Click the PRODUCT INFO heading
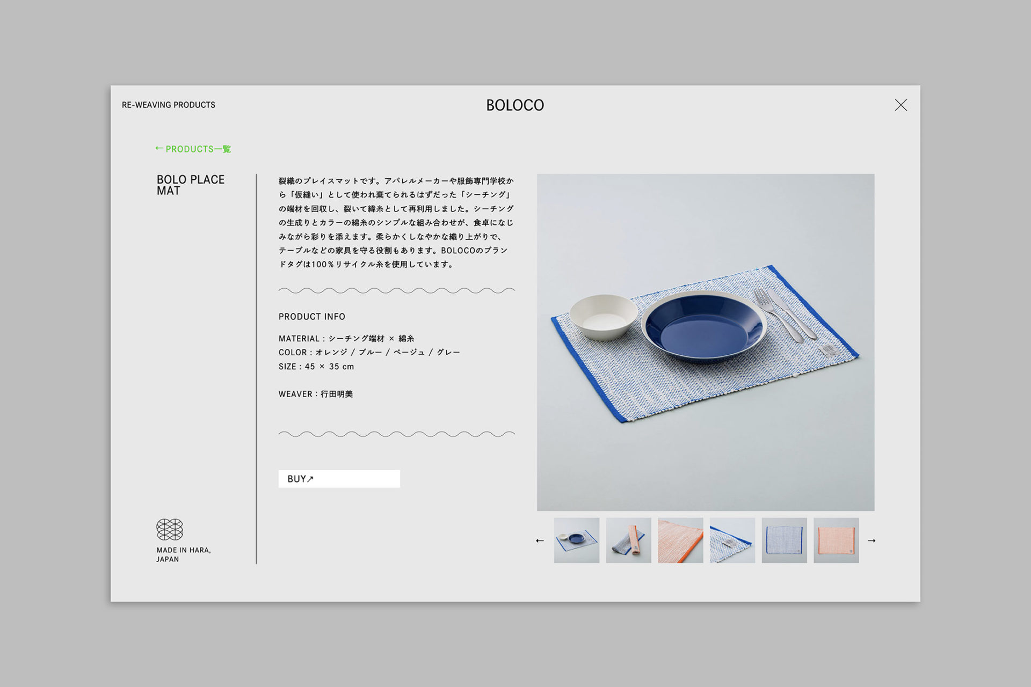Screen dimensions: 1031x687 312,317
